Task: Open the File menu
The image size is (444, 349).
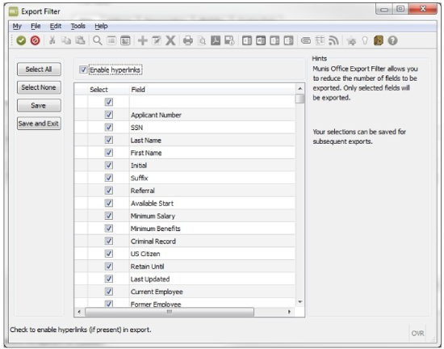Action: point(36,26)
